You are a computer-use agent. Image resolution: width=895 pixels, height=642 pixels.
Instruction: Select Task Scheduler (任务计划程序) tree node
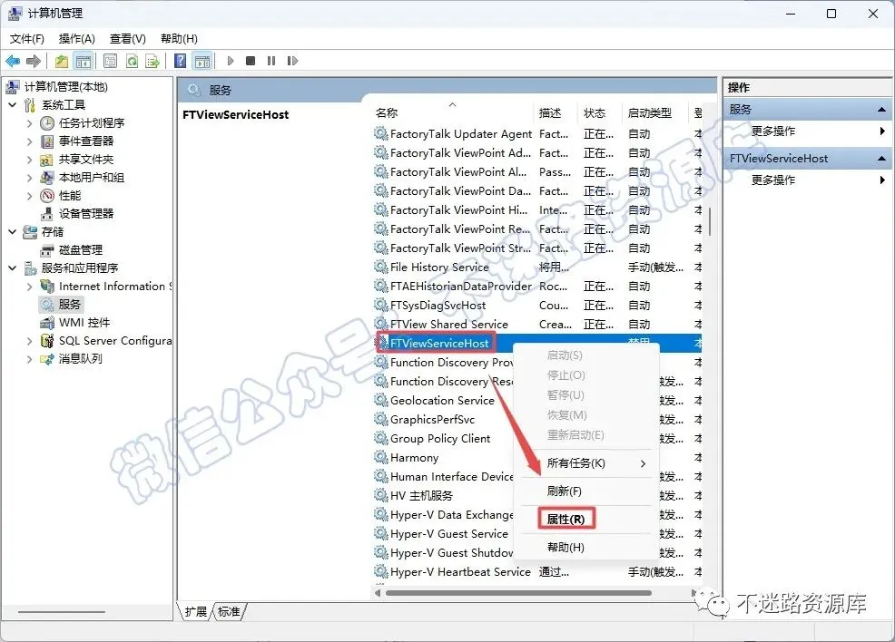[92, 122]
